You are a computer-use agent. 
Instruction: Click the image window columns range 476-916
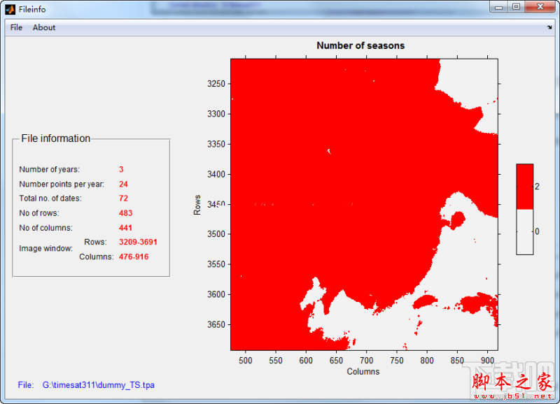click(x=134, y=257)
